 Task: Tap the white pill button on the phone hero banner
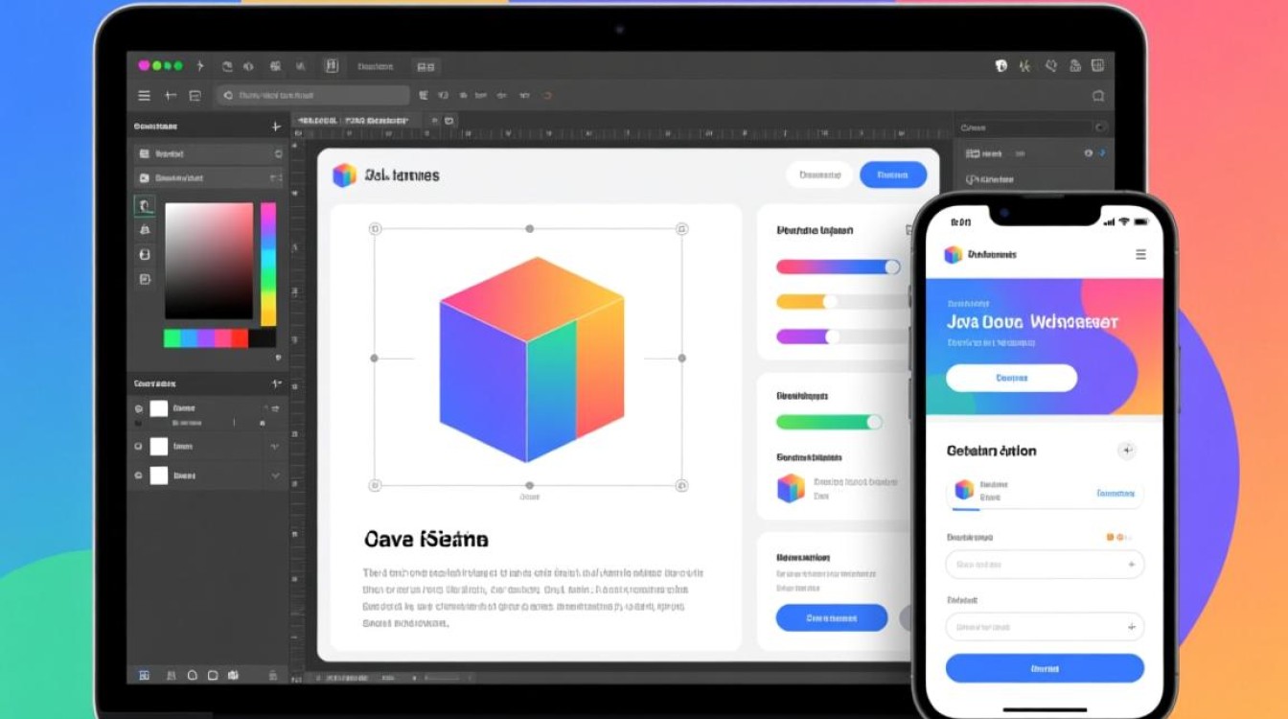1011,378
